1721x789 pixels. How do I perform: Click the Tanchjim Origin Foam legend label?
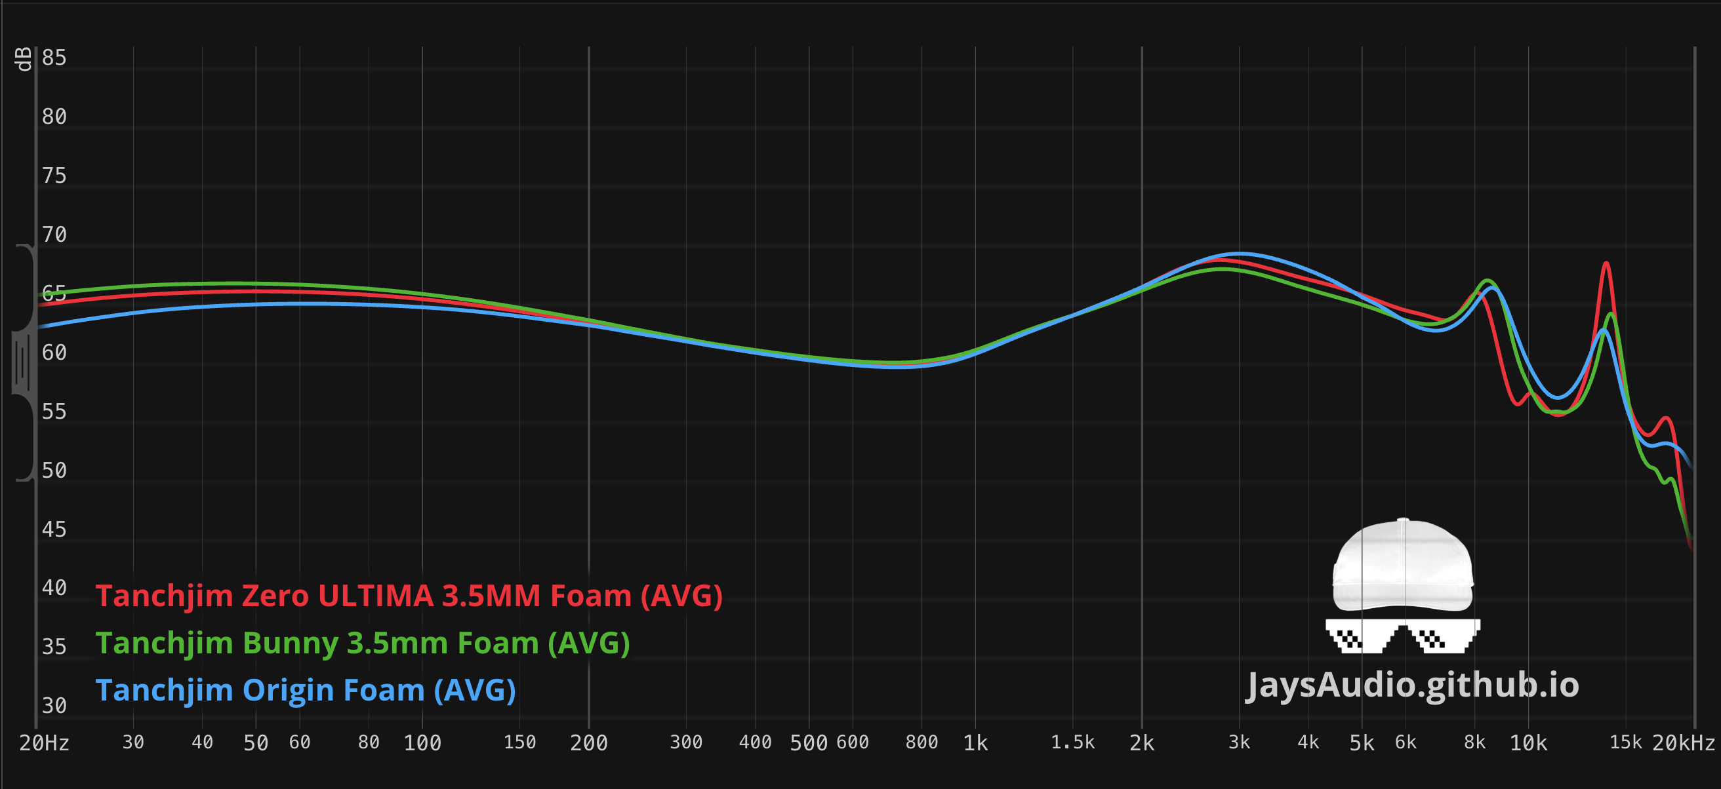click(306, 689)
